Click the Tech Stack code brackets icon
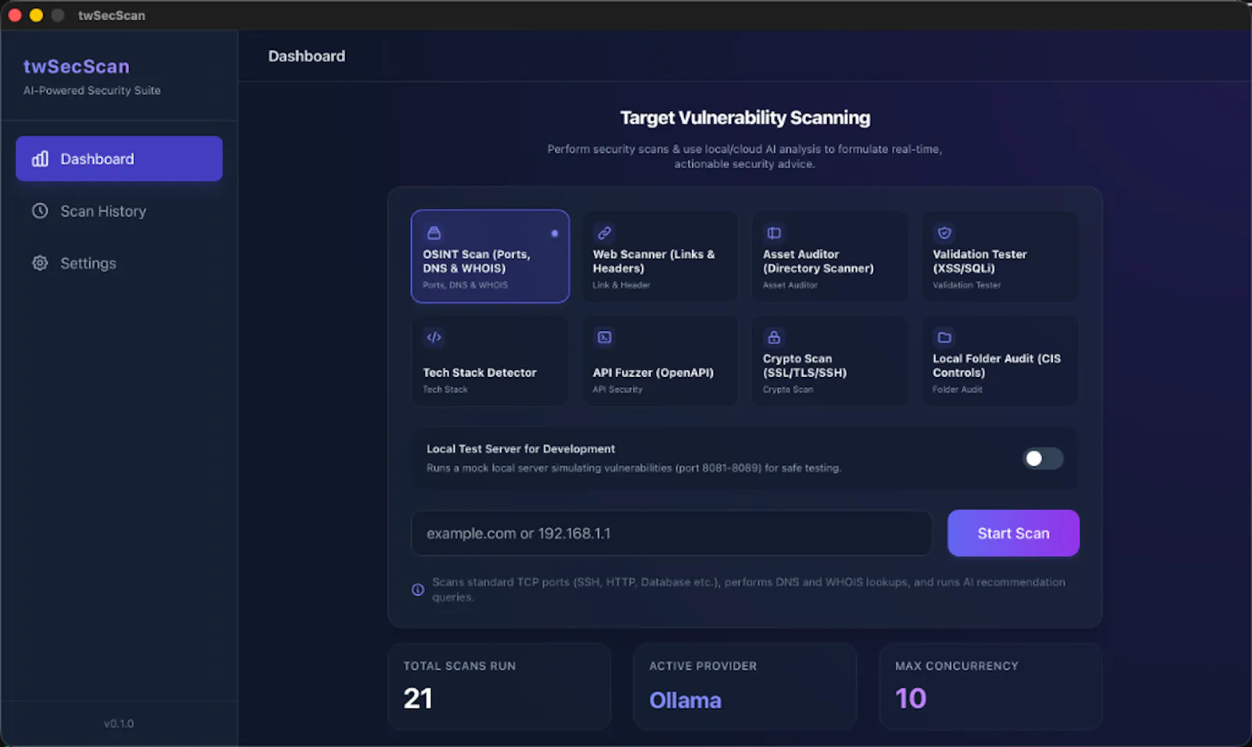This screenshot has width=1252, height=747. coord(434,337)
